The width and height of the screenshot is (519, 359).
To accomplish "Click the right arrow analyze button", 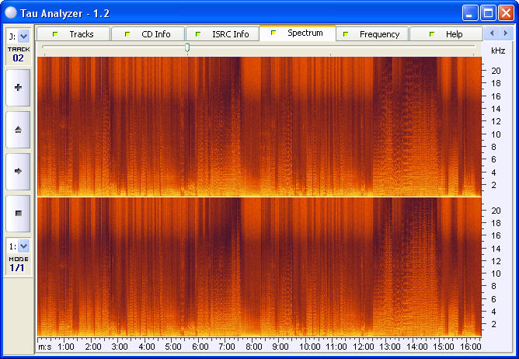I will (x=18, y=170).
